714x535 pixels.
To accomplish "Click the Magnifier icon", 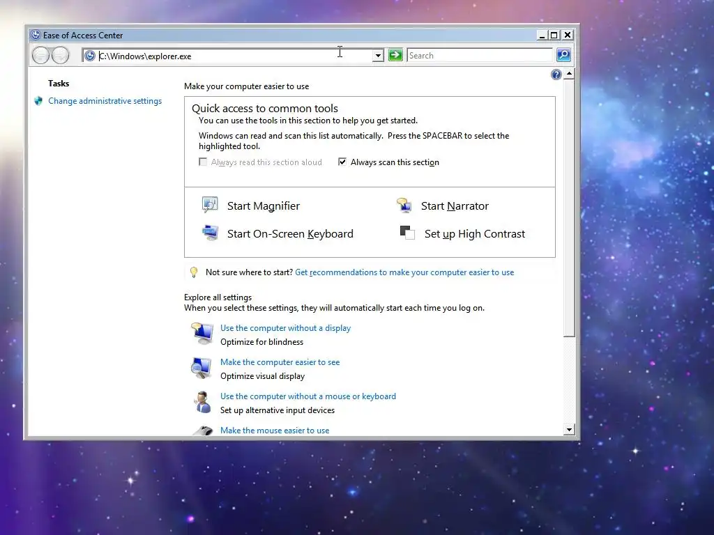I will [210, 206].
